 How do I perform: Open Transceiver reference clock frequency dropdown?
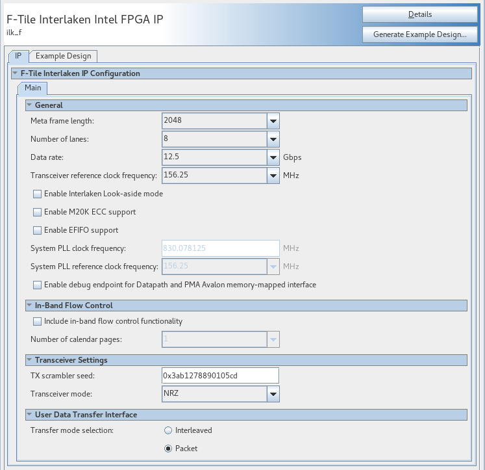click(273, 176)
